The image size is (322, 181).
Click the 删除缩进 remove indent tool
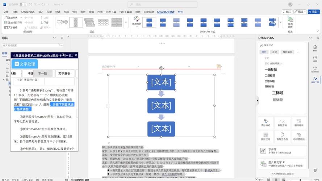[x=299, y=122]
